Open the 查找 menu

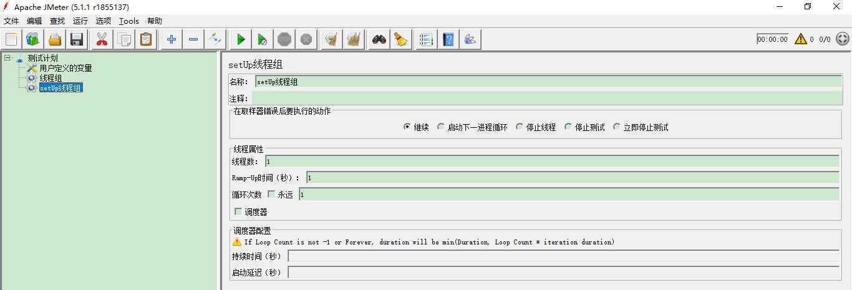(x=57, y=21)
